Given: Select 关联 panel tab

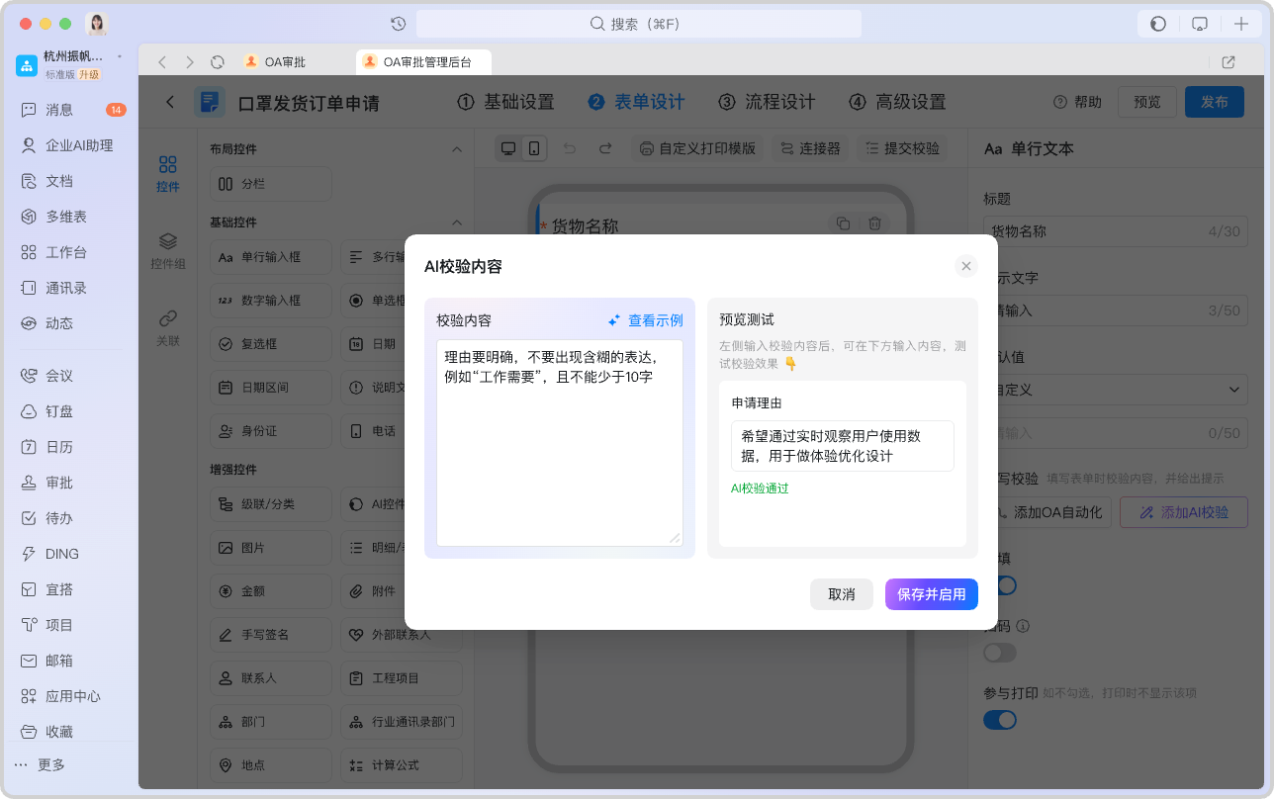Looking at the screenshot, I should [168, 328].
